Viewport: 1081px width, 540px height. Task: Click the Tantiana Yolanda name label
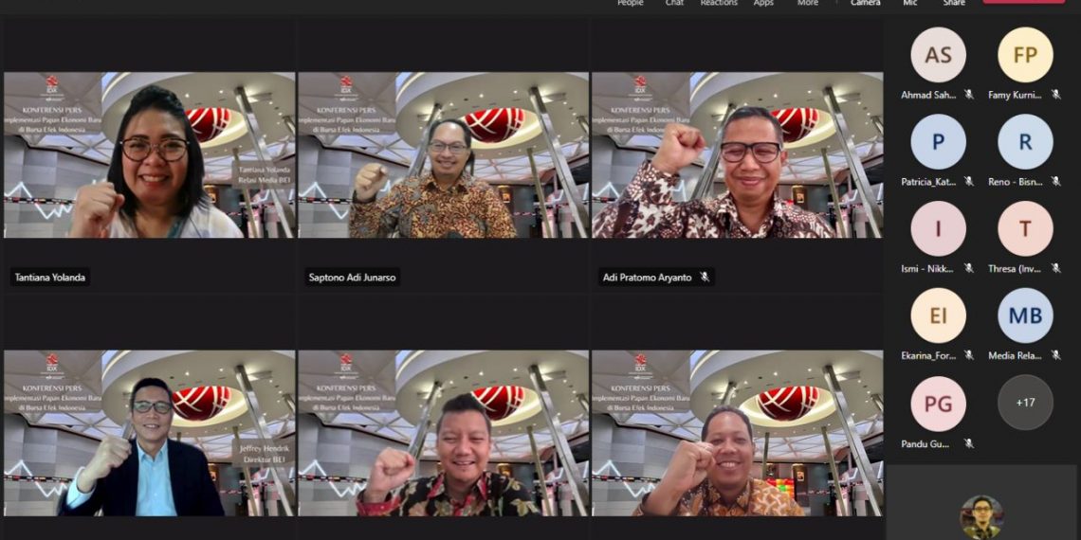pos(49,278)
